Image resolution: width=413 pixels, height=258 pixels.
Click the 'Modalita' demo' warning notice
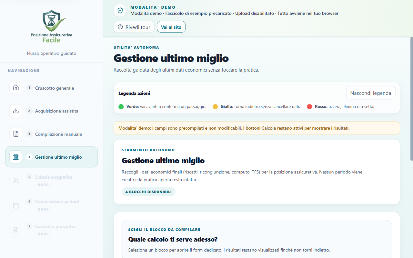coord(257,128)
